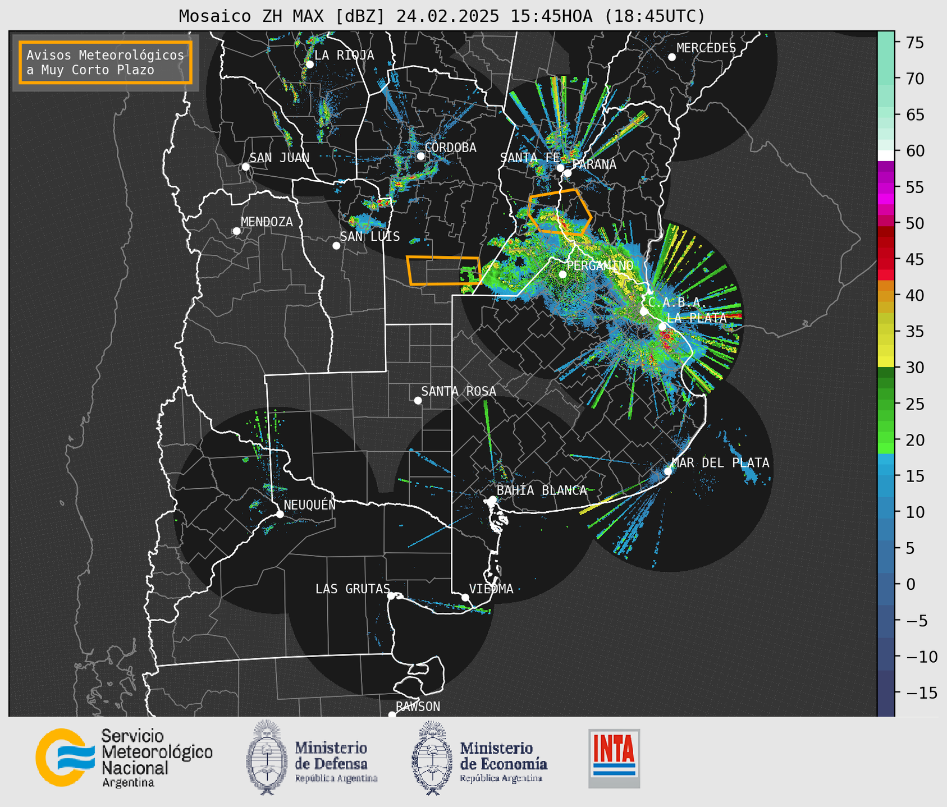Click the RAWSON city label
The height and width of the screenshot is (807, 947).
418,707
